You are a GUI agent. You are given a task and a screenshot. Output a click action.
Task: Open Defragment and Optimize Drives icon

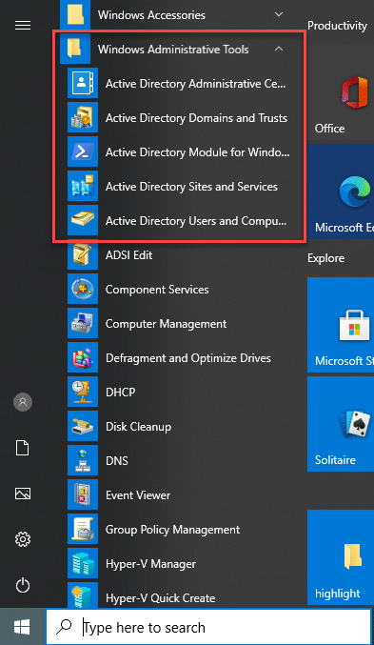83,357
